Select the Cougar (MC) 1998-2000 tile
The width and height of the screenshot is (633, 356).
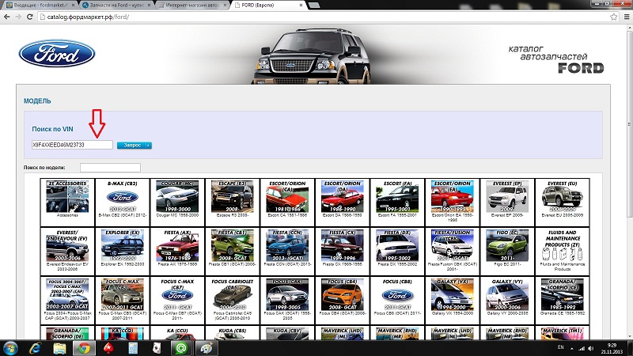tap(177, 203)
